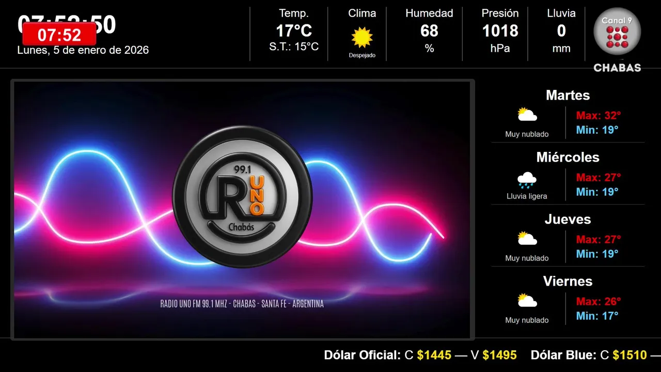Click the Radio Uno video panel
This screenshot has width=661, height=372.
coord(242,209)
